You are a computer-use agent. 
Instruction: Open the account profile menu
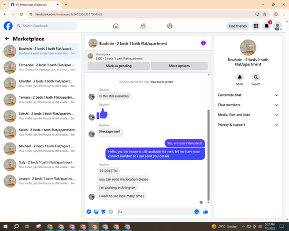277,26
